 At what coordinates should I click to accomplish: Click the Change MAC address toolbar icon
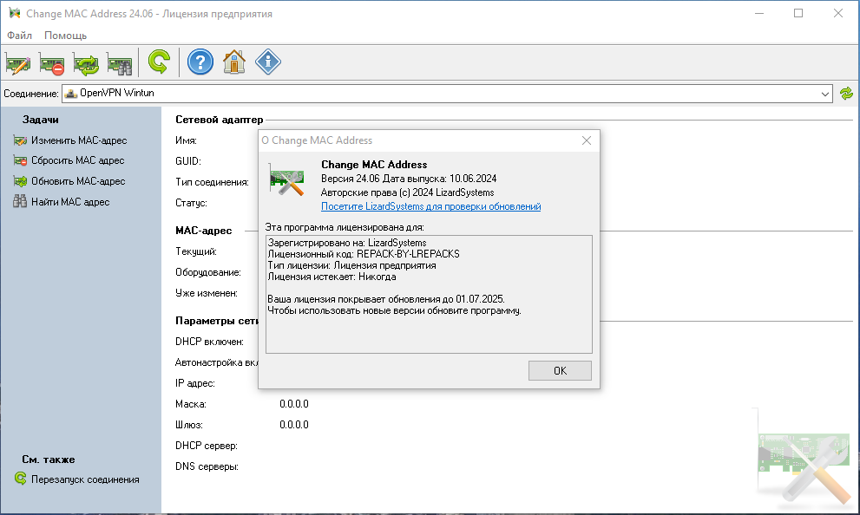17,62
